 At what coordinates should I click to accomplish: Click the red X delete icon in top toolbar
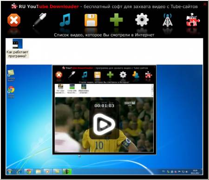14,20
